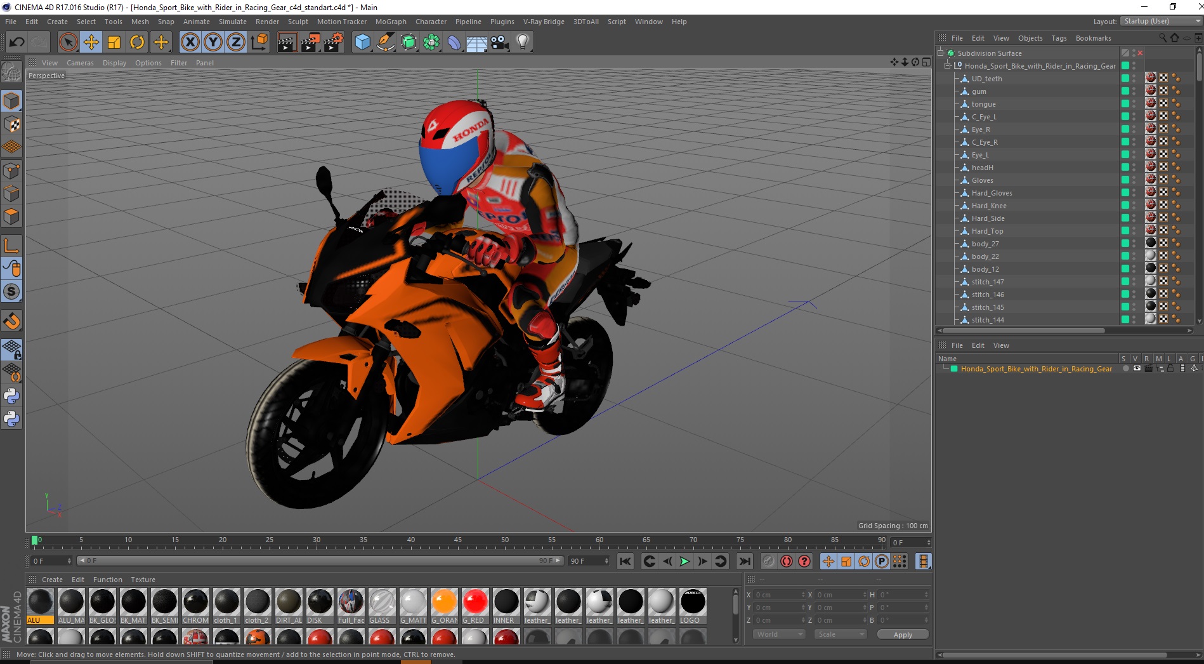Select the G_RED material swatch
Screen dimensions: 1204x664
474,606
